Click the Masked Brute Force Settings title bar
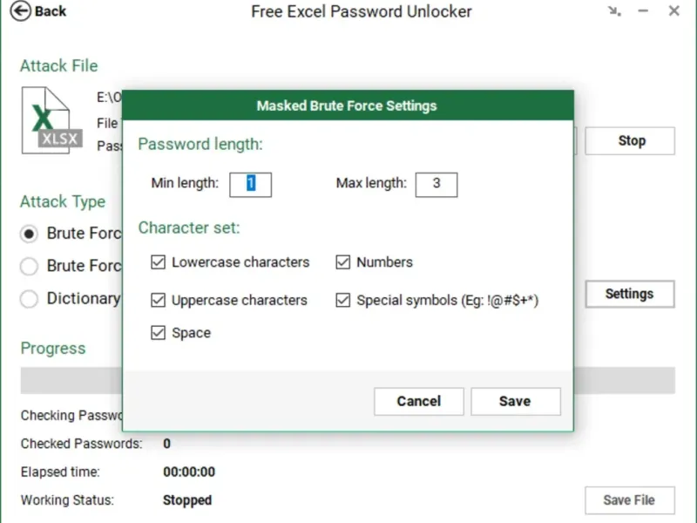The height and width of the screenshot is (523, 697). [x=348, y=105]
